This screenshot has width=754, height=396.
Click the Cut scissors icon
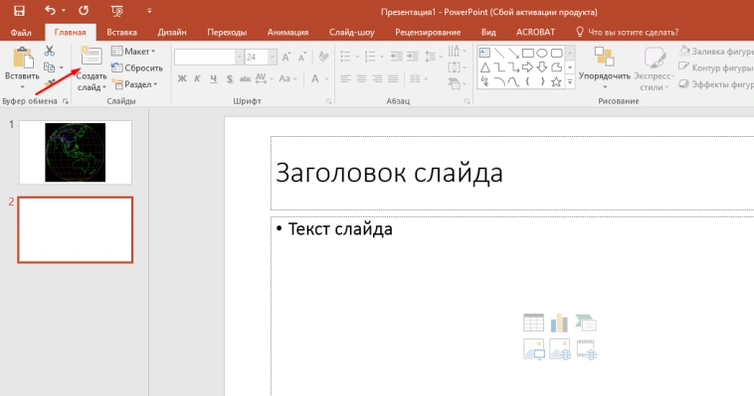coord(50,51)
